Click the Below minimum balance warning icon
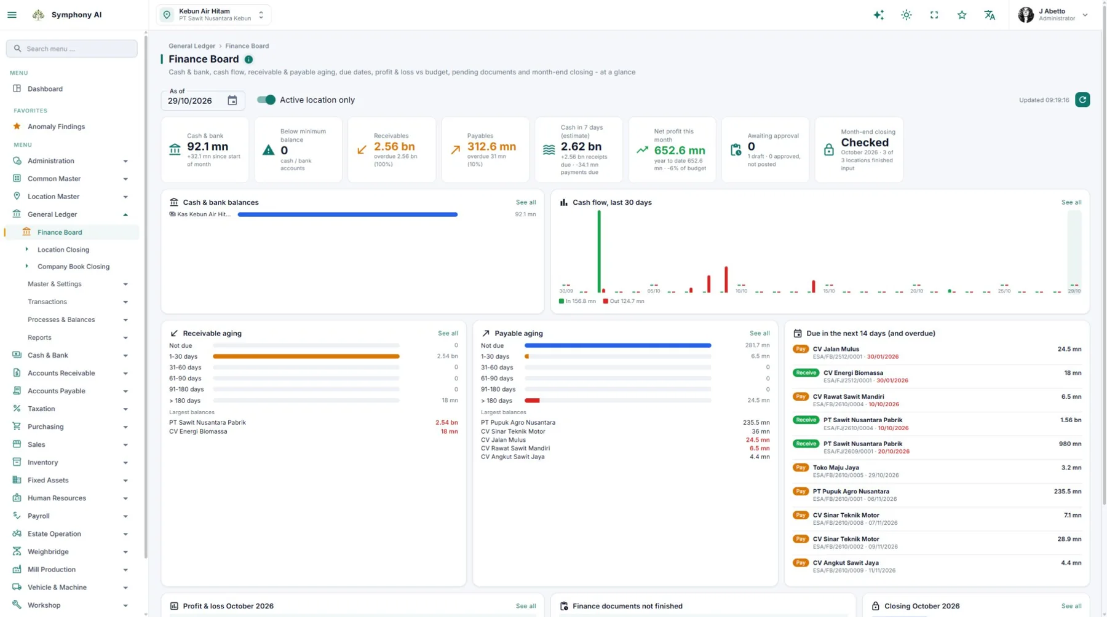Viewport: 1107px width, 617px height. point(268,149)
